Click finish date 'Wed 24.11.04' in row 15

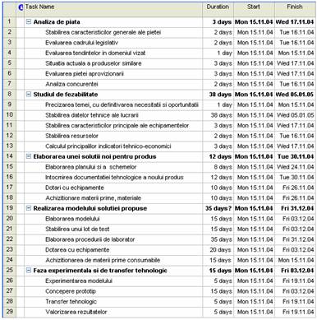tap(295, 167)
